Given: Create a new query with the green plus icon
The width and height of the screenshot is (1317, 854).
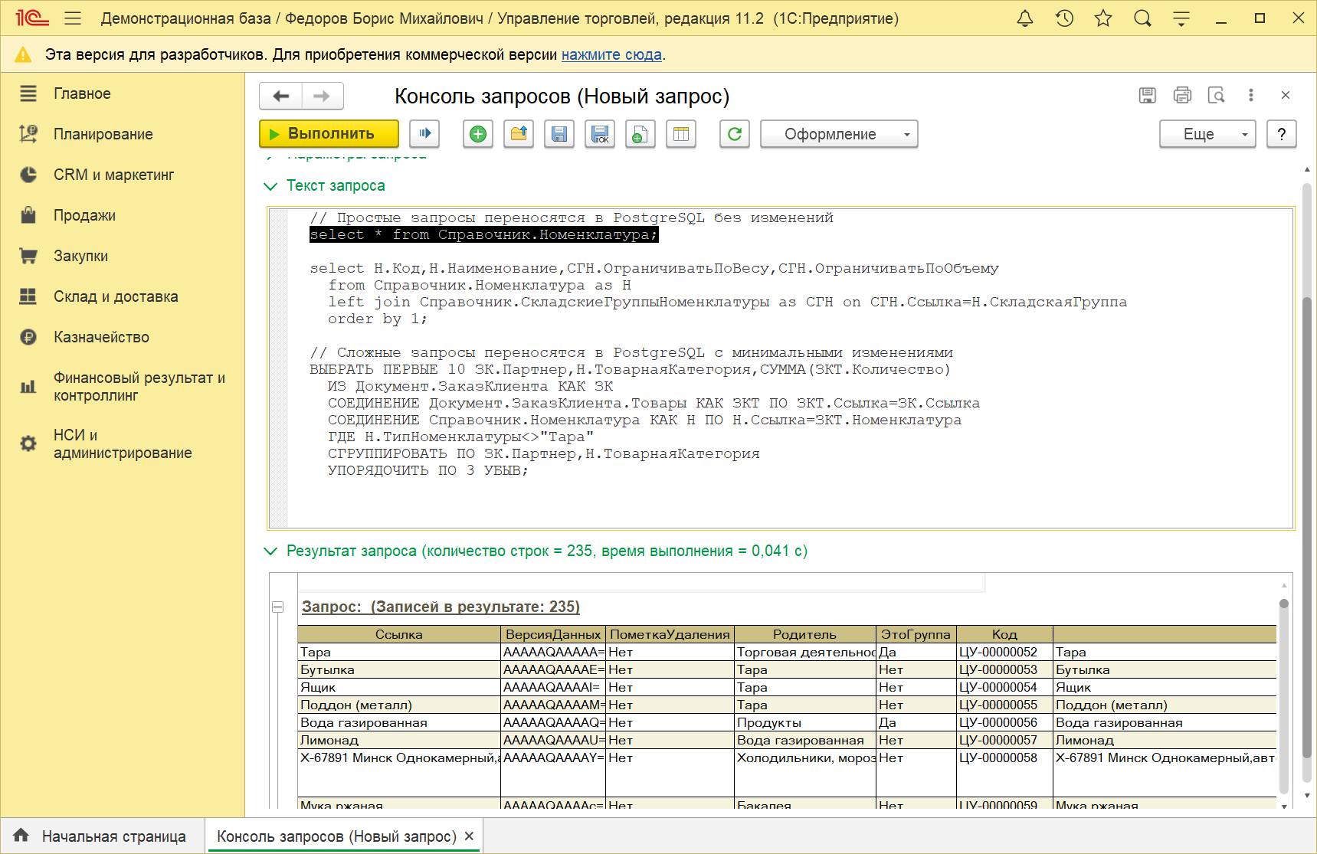Looking at the screenshot, I should pos(477,134).
